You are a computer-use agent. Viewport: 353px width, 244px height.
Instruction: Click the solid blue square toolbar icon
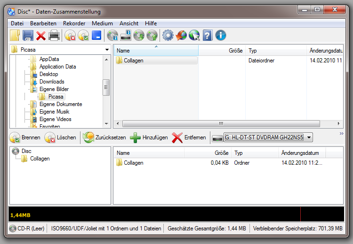point(96,35)
